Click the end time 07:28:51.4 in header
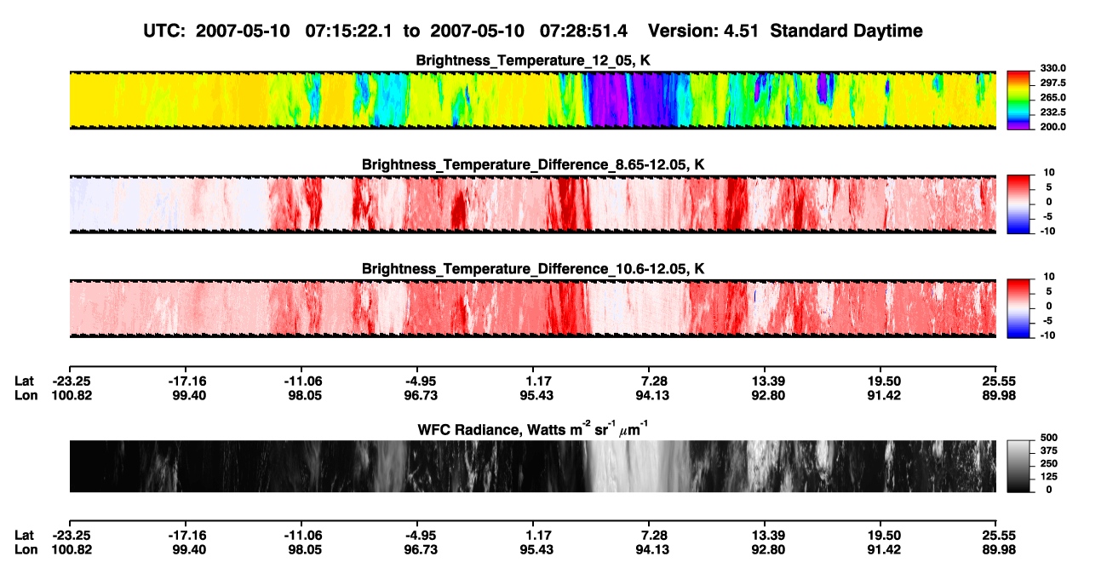This screenshot has width=1107, height=568. pos(583,31)
